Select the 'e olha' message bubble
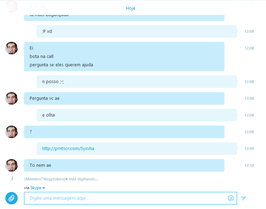Screen dimensions: 266x209 pyautogui.click(x=137, y=115)
